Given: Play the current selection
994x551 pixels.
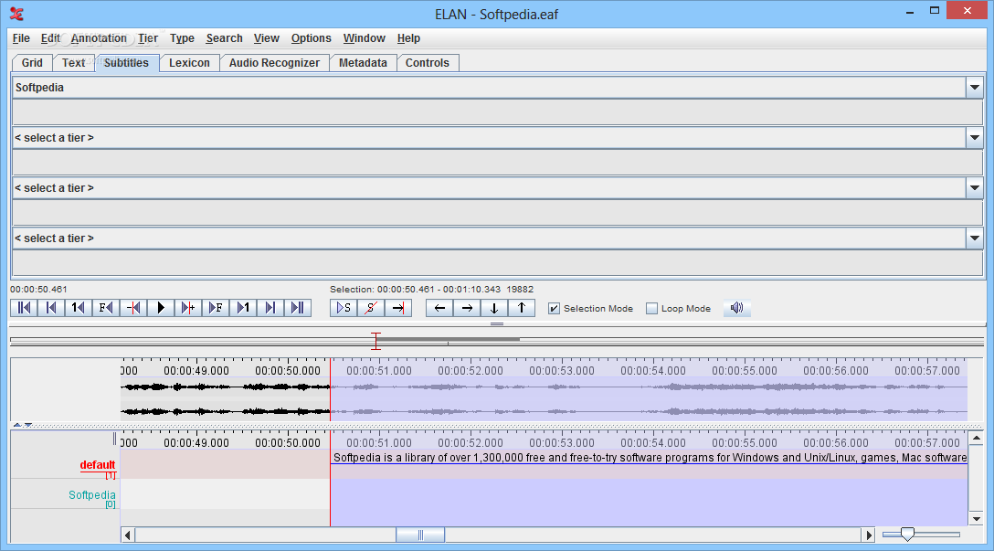Looking at the screenshot, I should pos(344,308).
